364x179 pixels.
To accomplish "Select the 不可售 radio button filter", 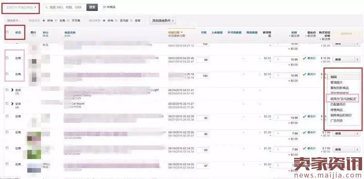I will [68, 20].
